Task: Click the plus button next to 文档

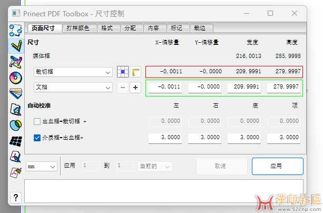Action: click(x=135, y=88)
